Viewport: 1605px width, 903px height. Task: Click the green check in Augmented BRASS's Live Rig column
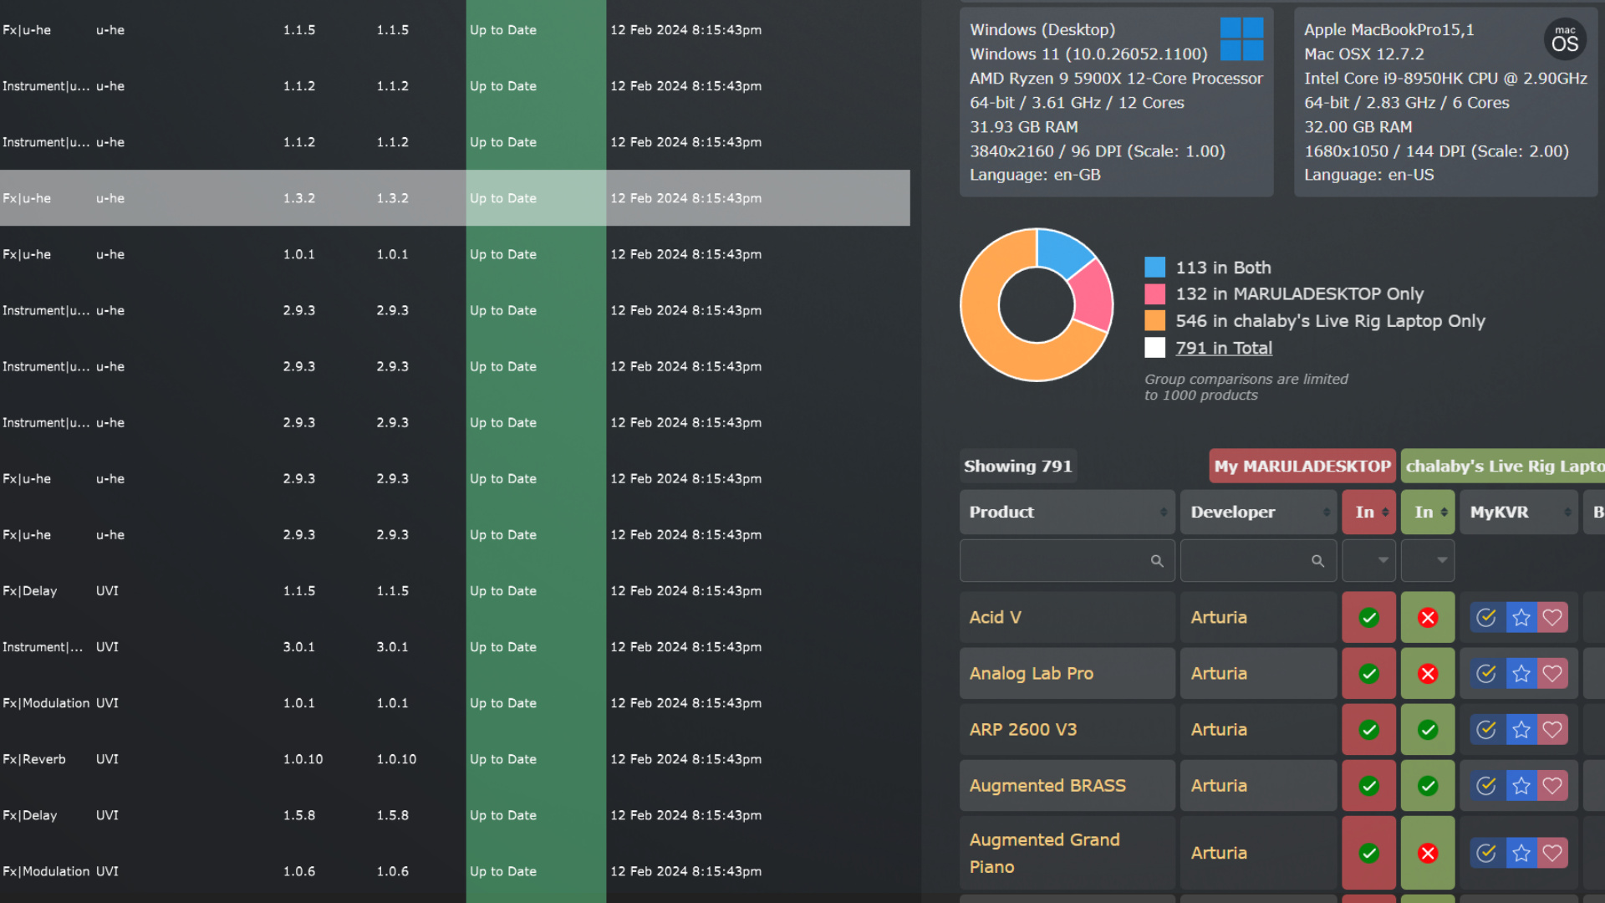click(x=1428, y=786)
